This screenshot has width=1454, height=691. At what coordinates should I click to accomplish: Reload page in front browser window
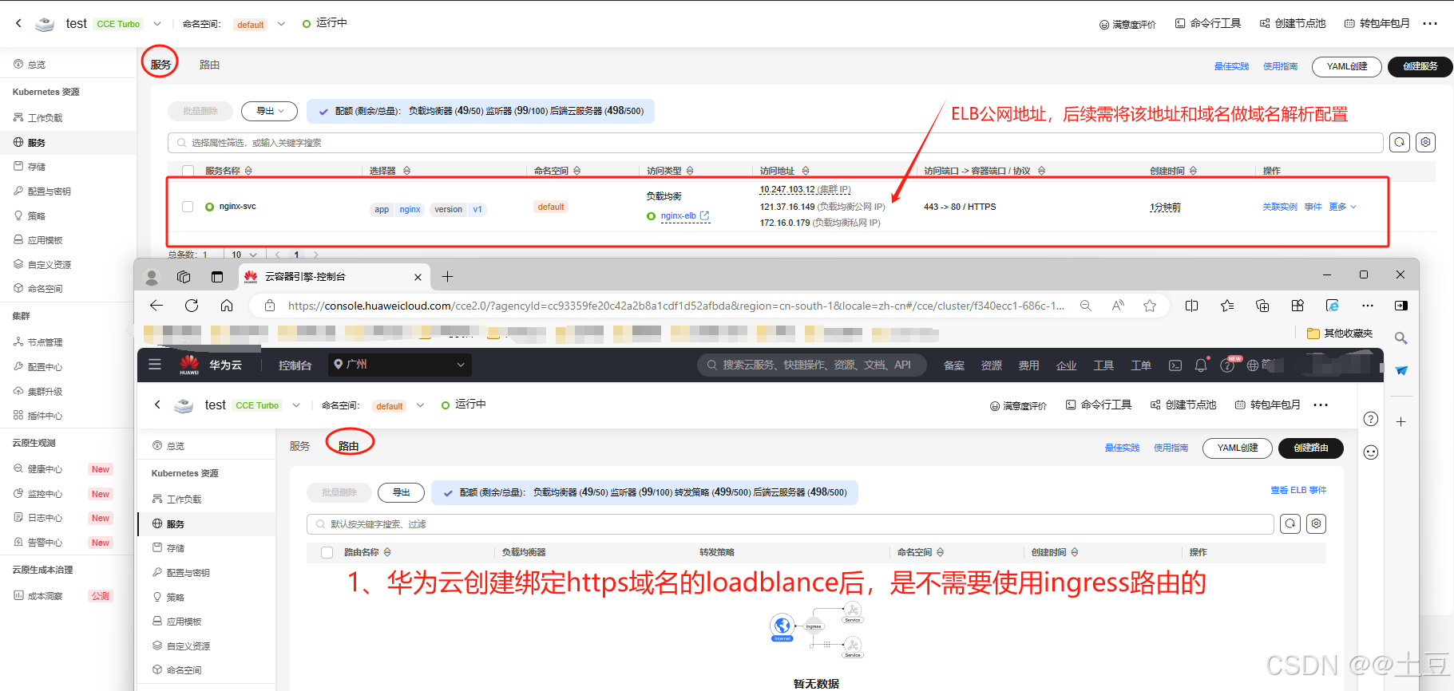click(x=192, y=306)
